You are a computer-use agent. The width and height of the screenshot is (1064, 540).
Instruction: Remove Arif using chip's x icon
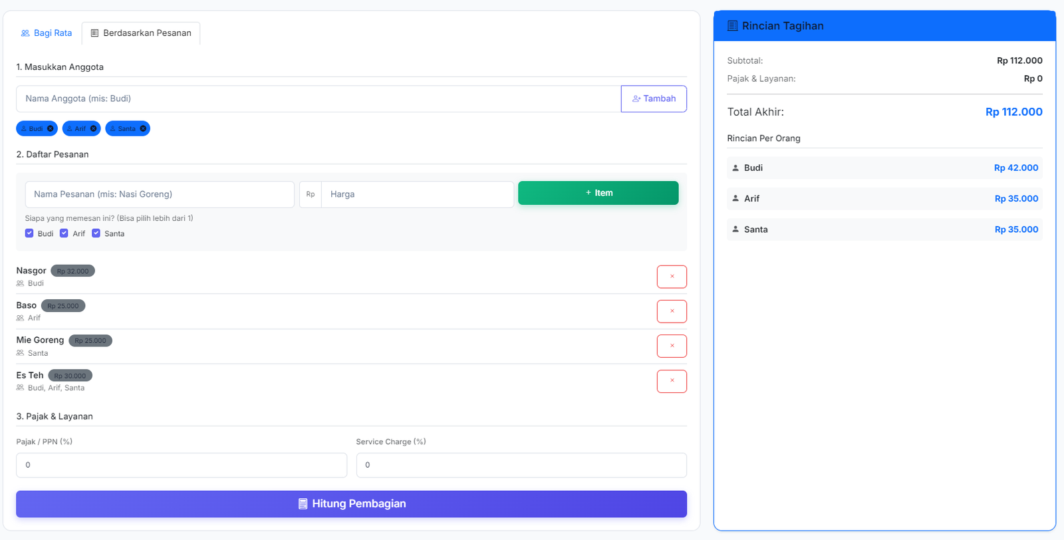tap(93, 128)
